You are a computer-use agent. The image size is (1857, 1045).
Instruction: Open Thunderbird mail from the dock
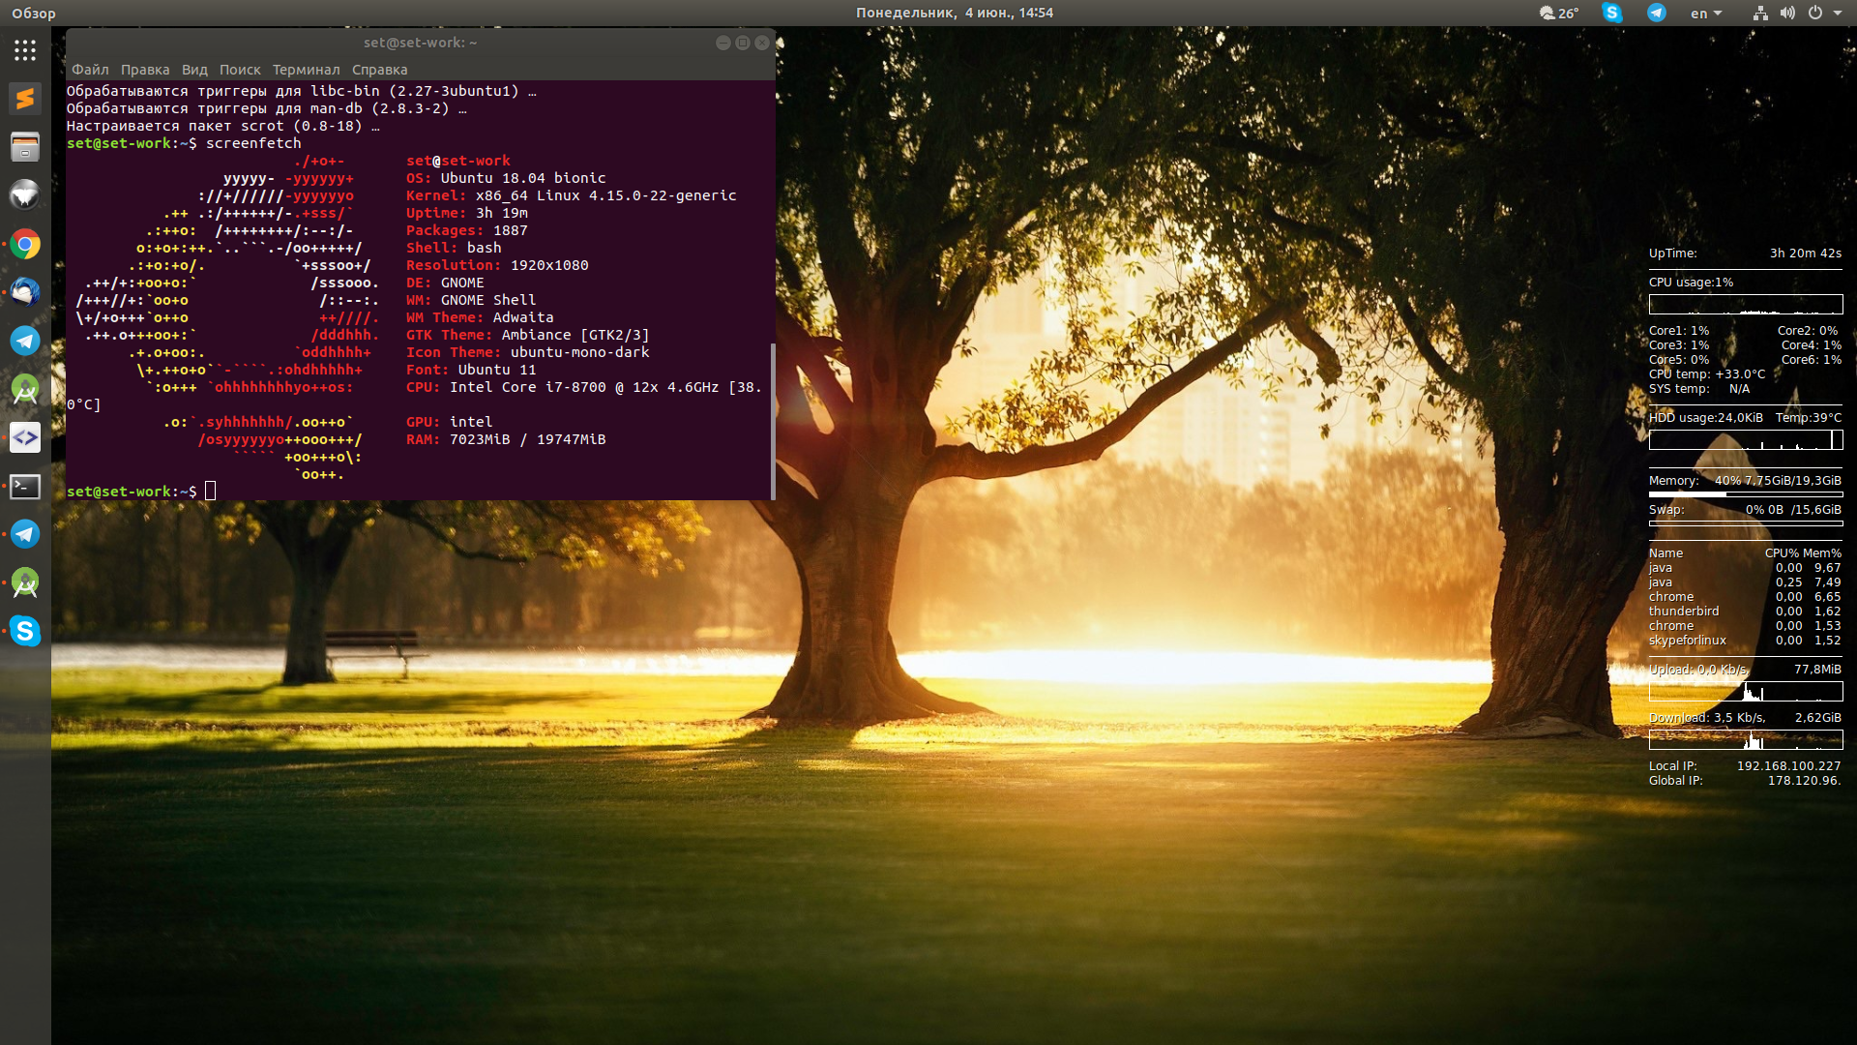(25, 292)
